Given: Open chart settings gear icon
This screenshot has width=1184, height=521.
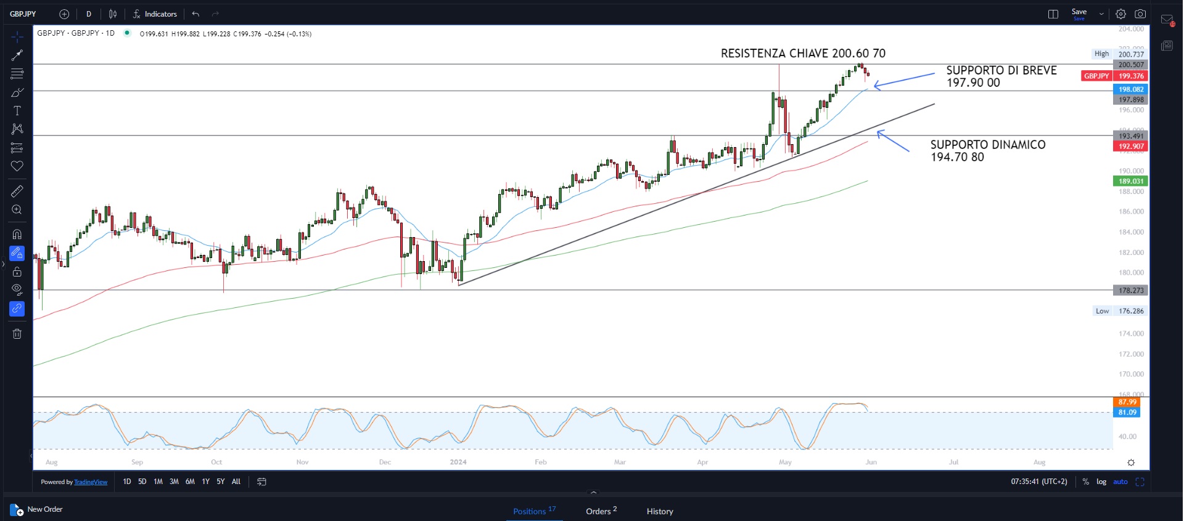Looking at the screenshot, I should click(1120, 14).
